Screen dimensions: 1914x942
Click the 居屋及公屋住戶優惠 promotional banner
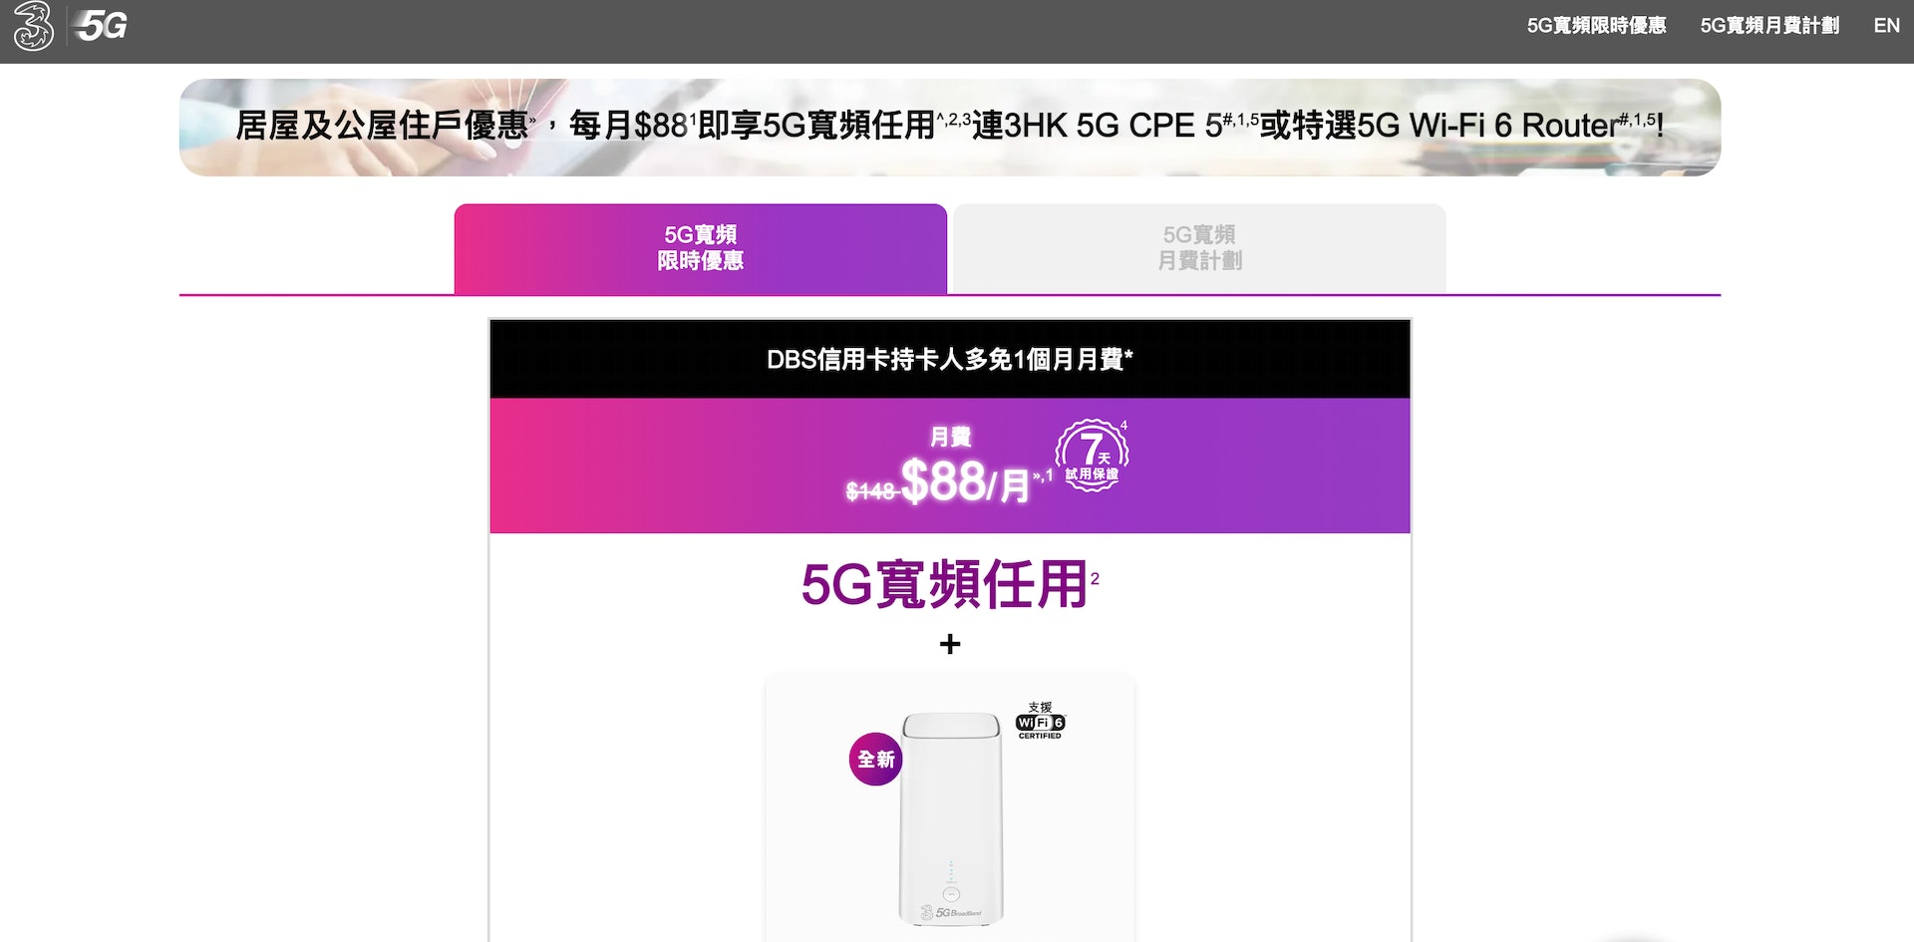coord(950,128)
